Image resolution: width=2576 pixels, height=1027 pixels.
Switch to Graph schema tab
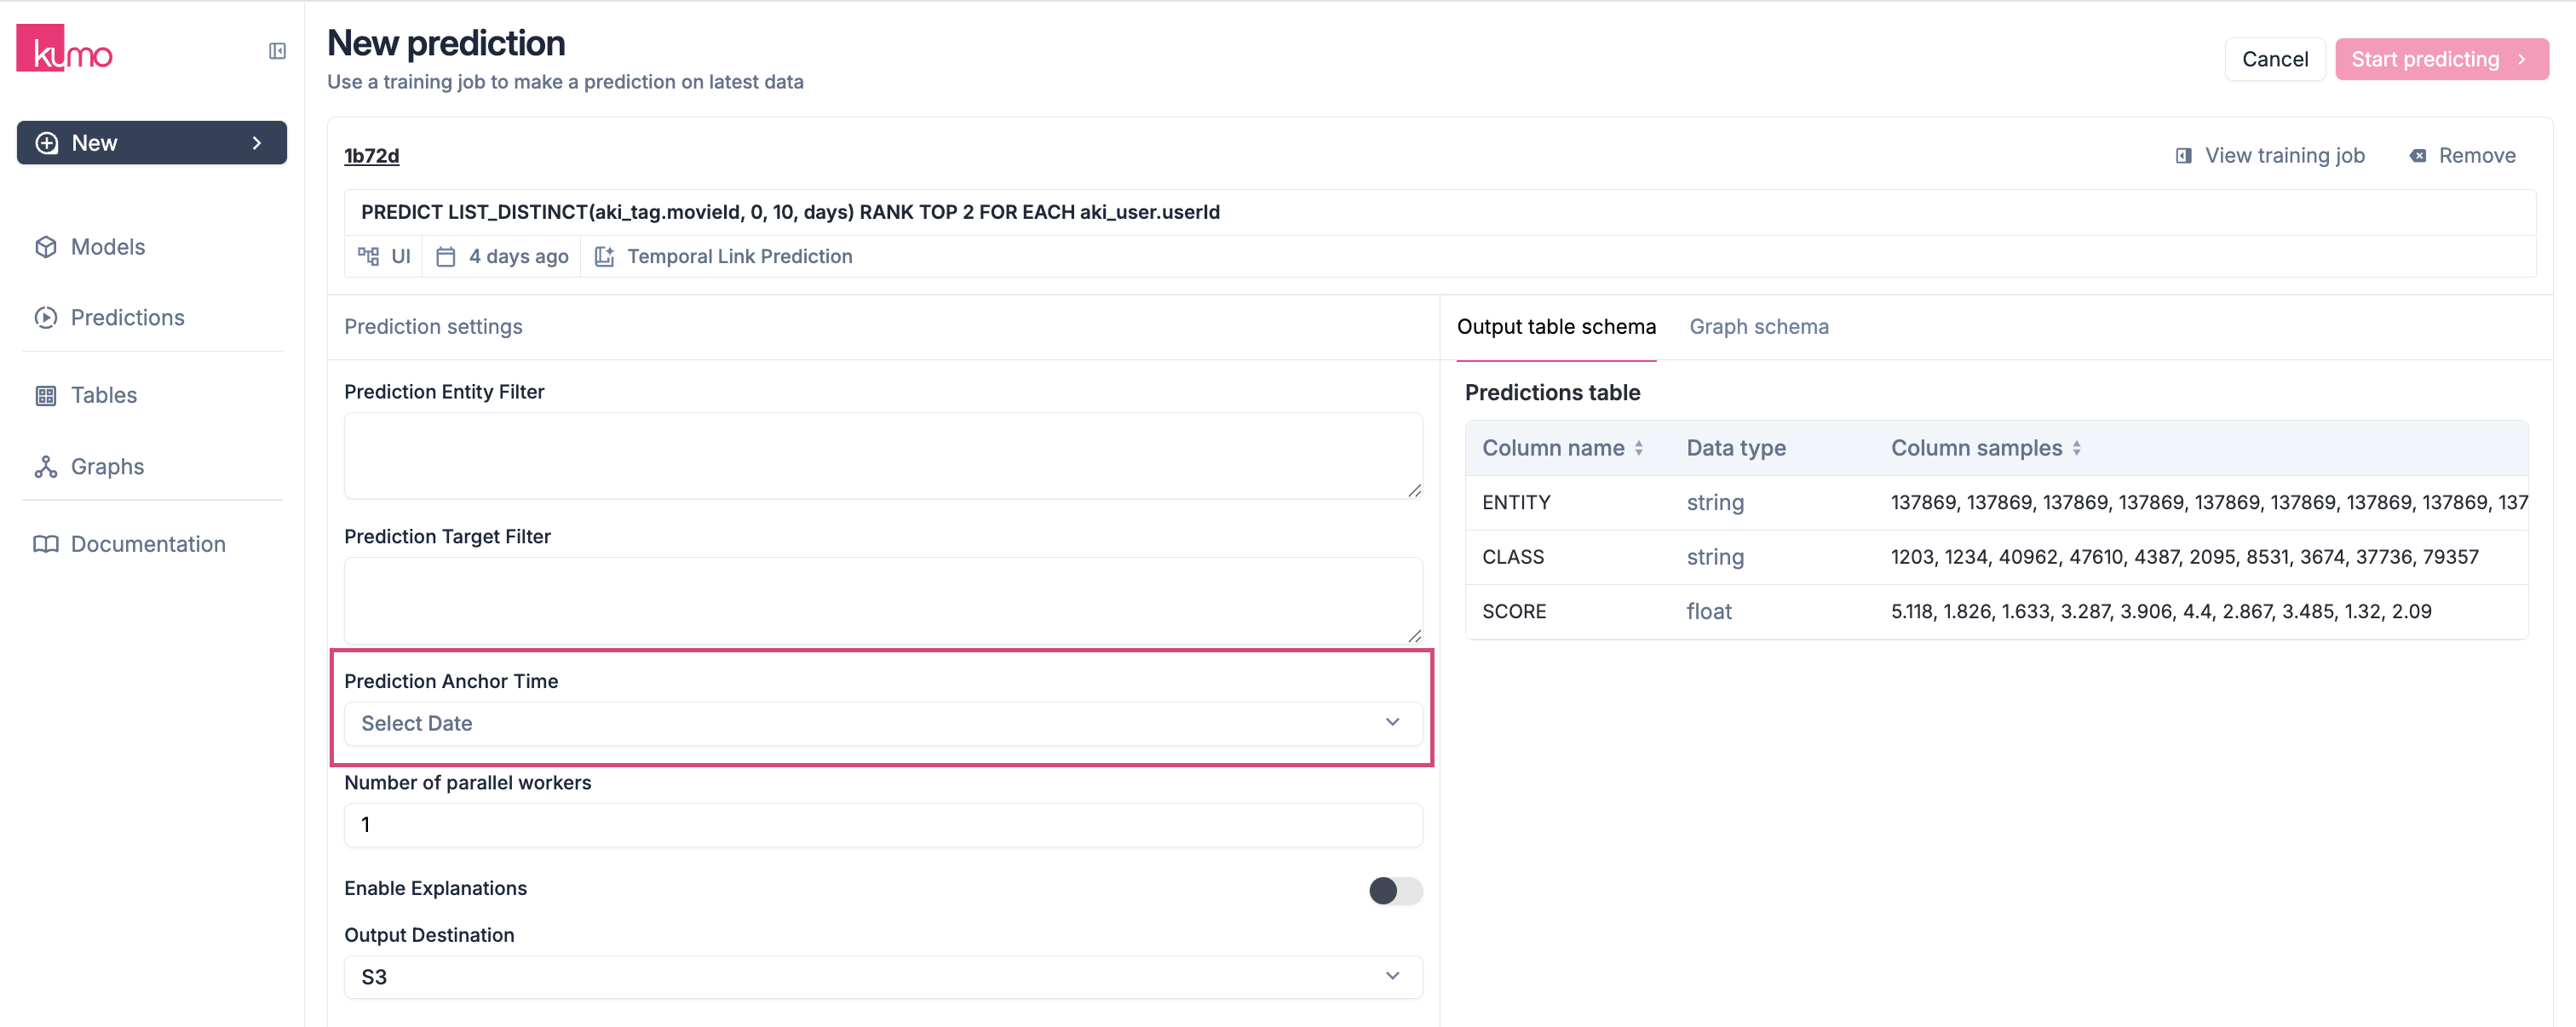(1758, 327)
